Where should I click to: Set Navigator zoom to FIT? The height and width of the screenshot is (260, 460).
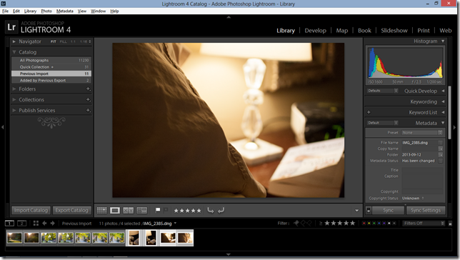[x=53, y=41]
